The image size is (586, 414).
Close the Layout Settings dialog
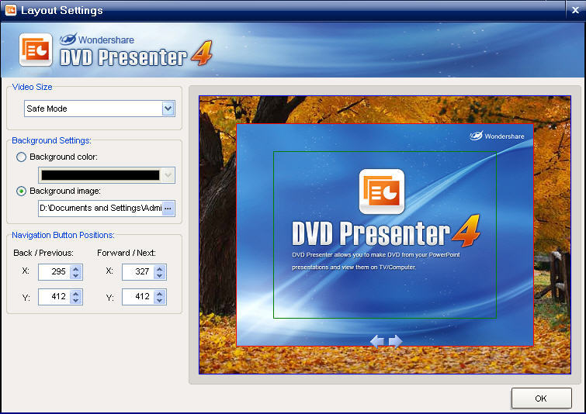pyautogui.click(x=576, y=10)
